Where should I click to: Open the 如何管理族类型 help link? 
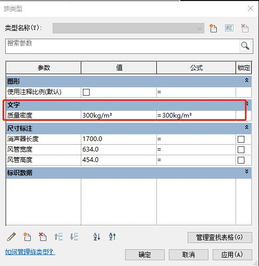[x=30, y=252]
